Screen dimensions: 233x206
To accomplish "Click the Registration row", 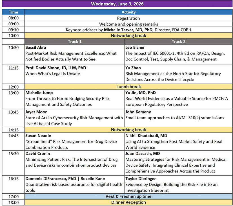I will pyautogui.click(x=128, y=18).
